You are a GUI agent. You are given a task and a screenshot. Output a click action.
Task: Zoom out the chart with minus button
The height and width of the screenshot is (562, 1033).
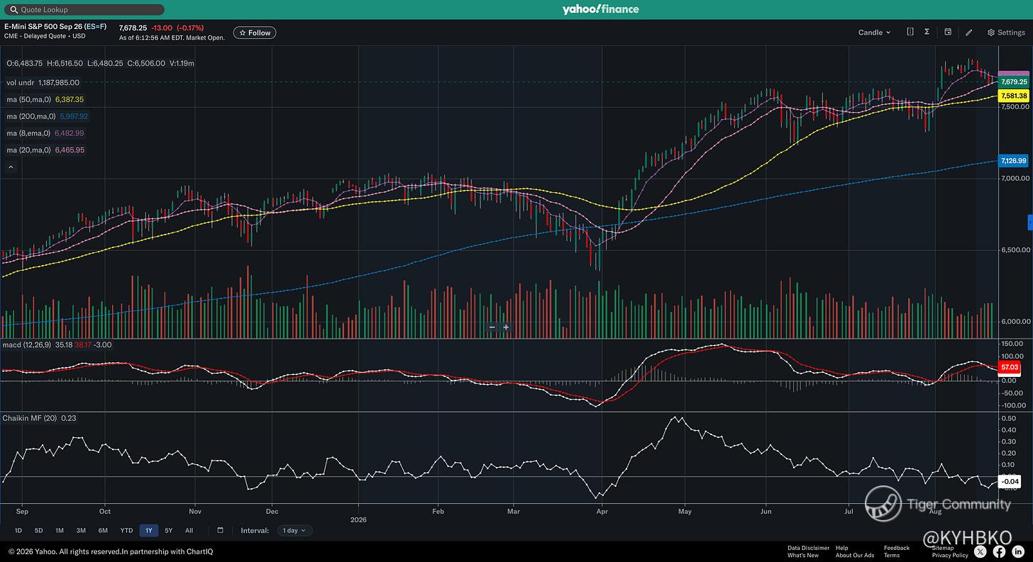(492, 327)
